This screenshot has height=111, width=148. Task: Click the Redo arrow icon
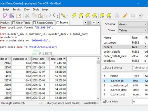coord(49,16)
